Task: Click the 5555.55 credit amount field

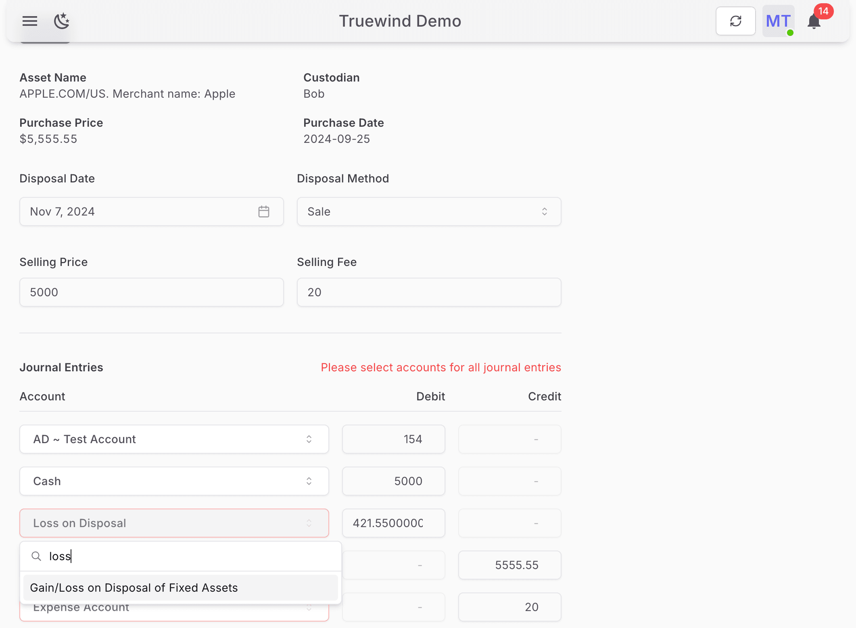Action: 509,565
